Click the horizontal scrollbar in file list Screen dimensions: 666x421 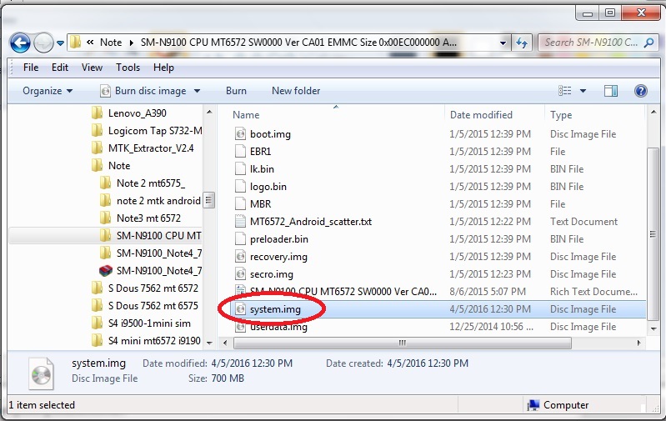pyautogui.click(x=403, y=343)
